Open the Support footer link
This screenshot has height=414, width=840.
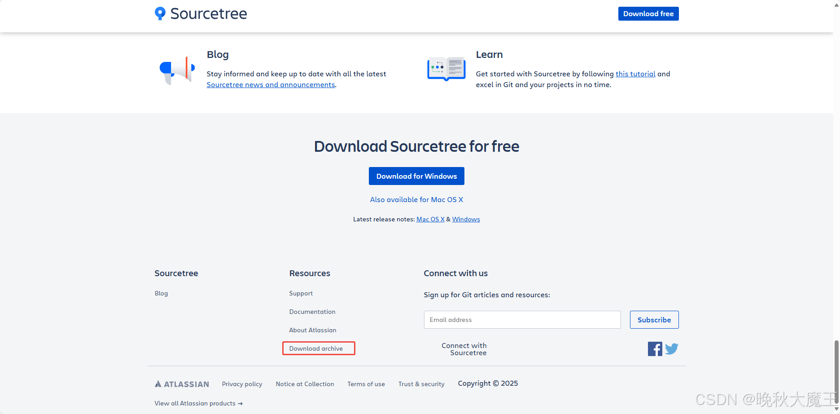coord(301,293)
